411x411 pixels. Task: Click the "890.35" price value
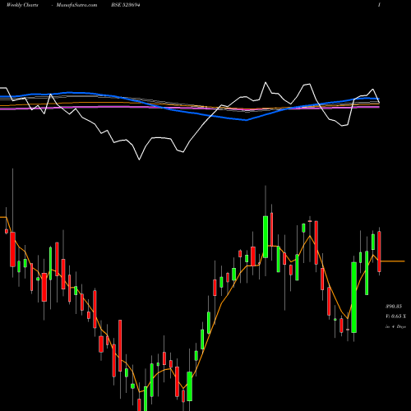coord(394,306)
